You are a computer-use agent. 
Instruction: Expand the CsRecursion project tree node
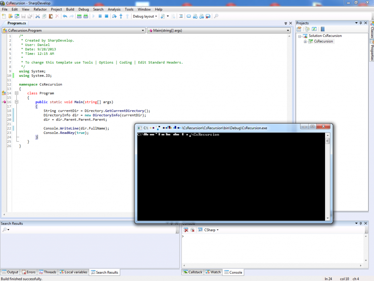(x=305, y=42)
